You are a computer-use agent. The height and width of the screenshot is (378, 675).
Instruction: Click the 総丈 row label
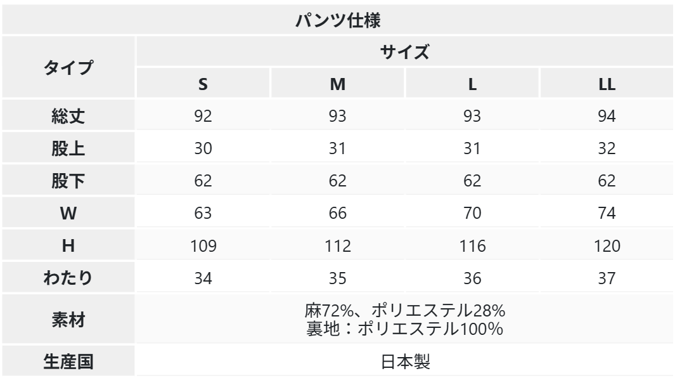68,116
